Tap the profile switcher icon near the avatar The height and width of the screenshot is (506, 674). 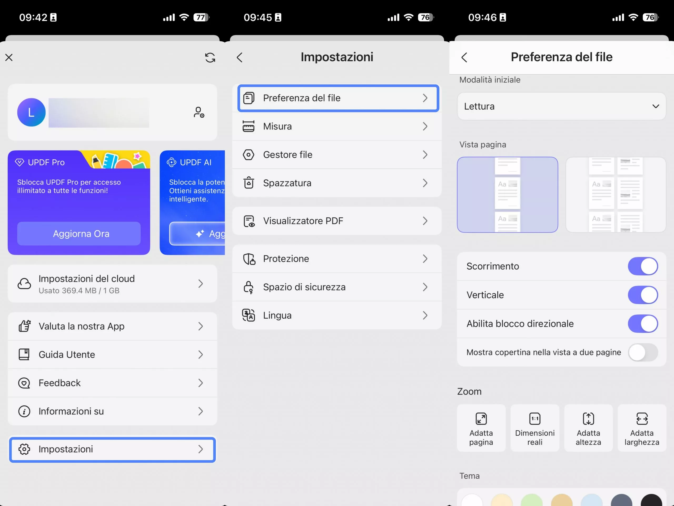199,112
